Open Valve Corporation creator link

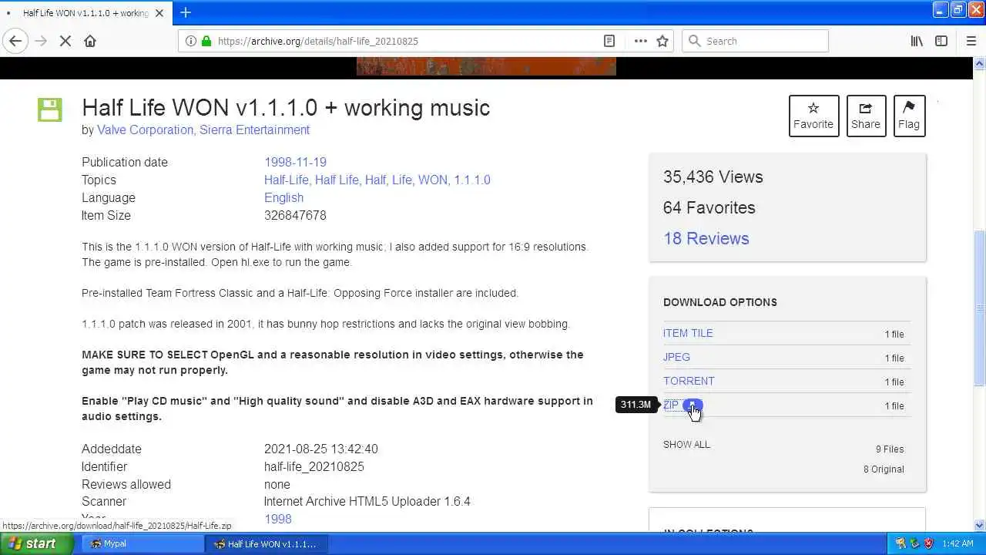tap(145, 129)
